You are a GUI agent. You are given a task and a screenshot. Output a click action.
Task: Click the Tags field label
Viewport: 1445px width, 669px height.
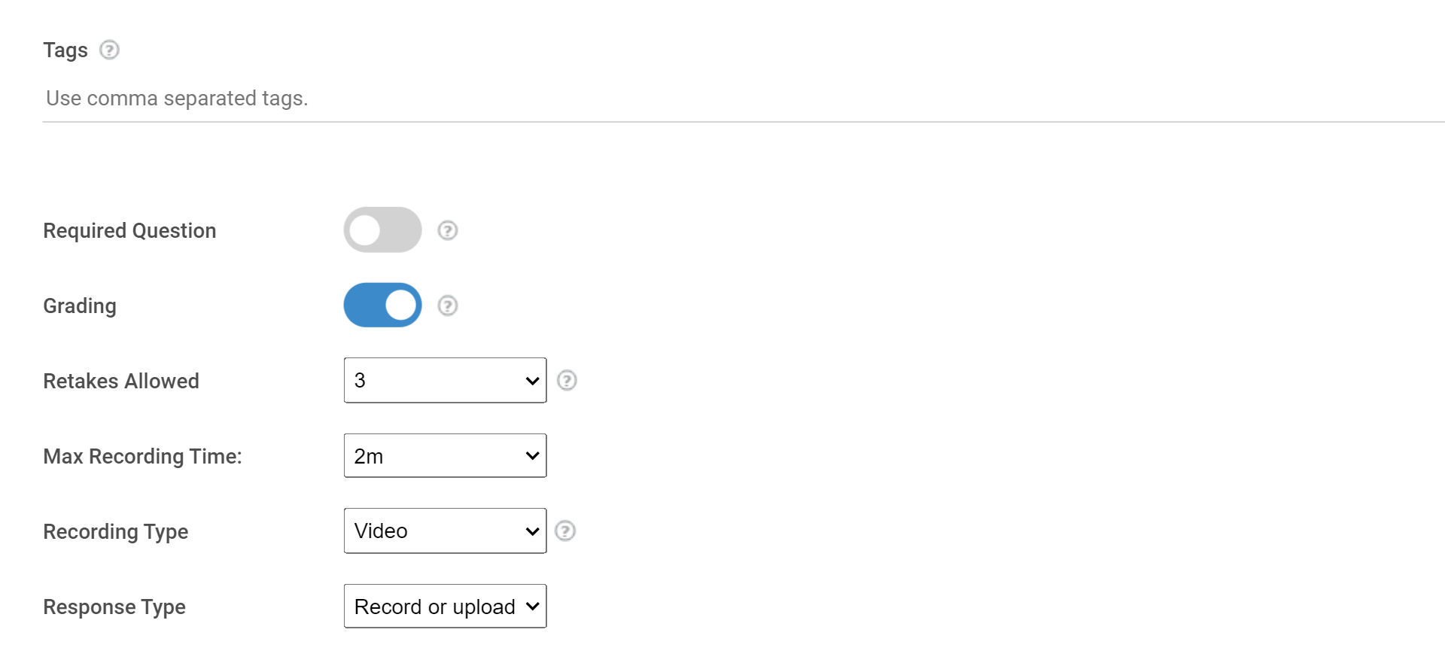pos(65,50)
